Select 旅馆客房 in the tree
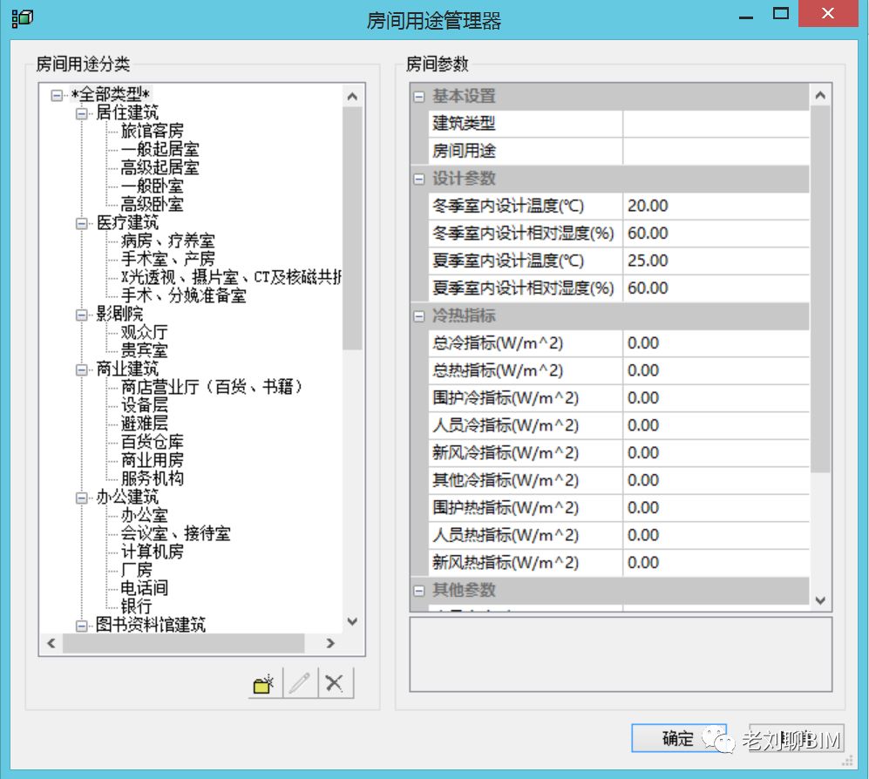 [153, 132]
